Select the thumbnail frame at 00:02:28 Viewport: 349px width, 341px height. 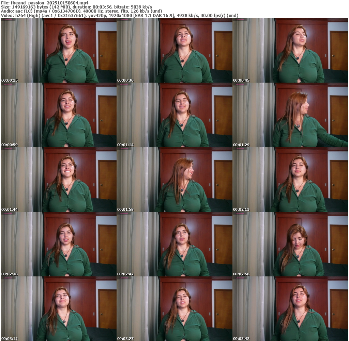[59, 244]
